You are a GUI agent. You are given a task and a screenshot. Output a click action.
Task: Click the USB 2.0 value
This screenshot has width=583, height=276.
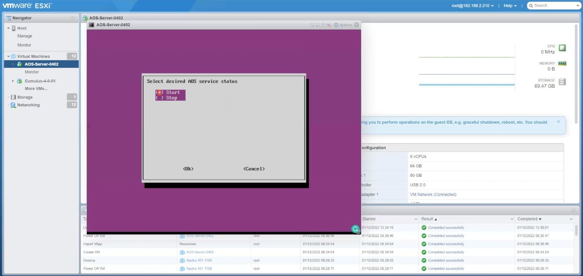417,185
